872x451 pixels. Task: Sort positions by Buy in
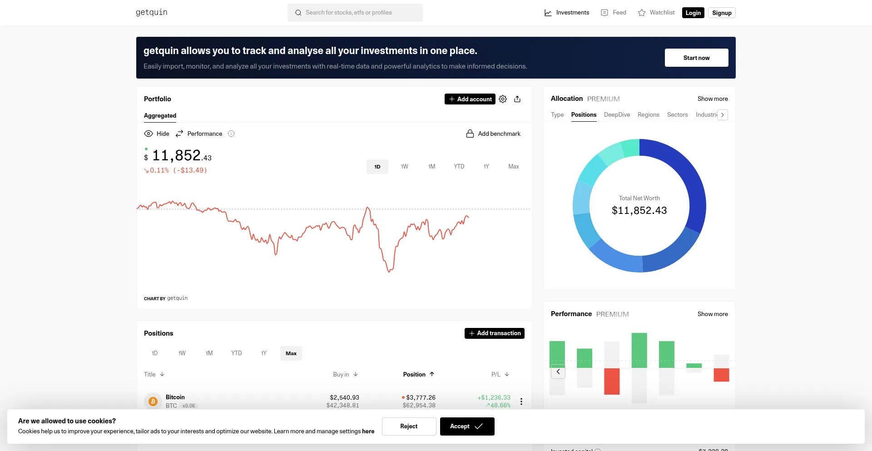coord(346,374)
